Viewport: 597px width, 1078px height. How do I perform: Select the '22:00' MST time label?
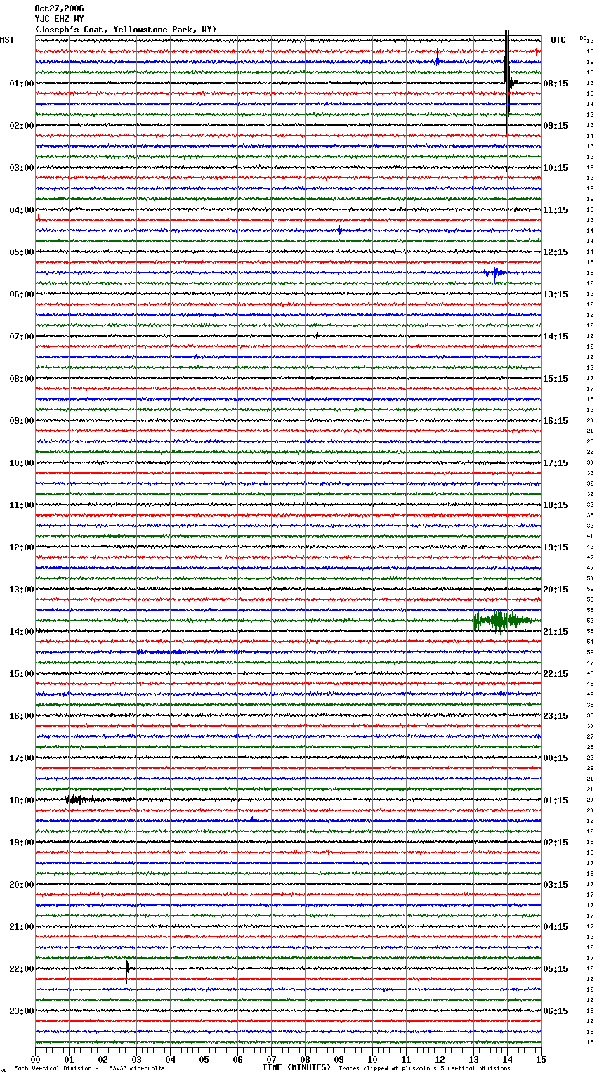(22, 969)
